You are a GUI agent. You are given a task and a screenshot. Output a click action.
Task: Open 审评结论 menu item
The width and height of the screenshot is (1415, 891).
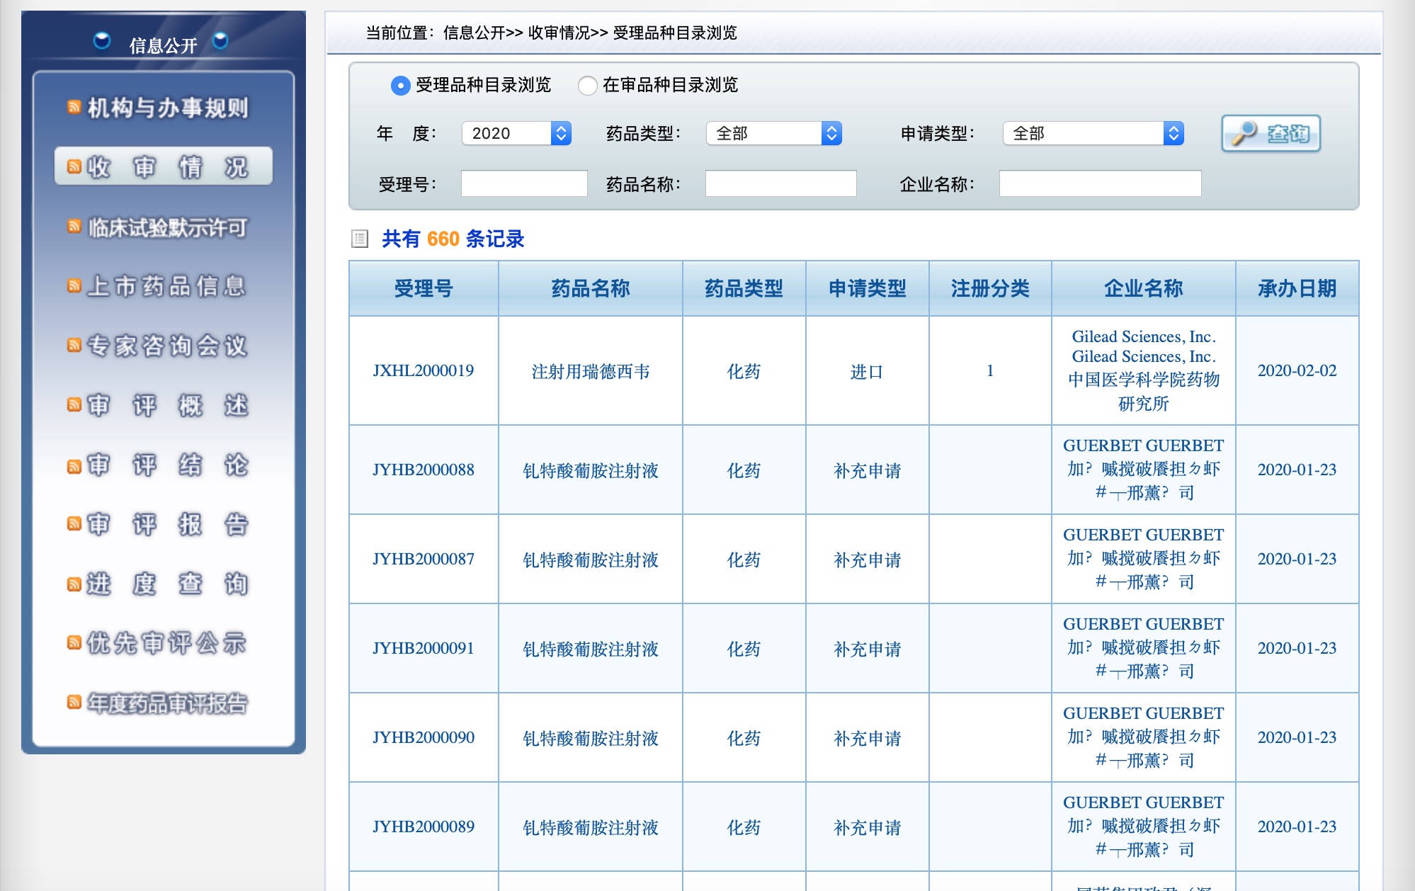click(x=167, y=465)
